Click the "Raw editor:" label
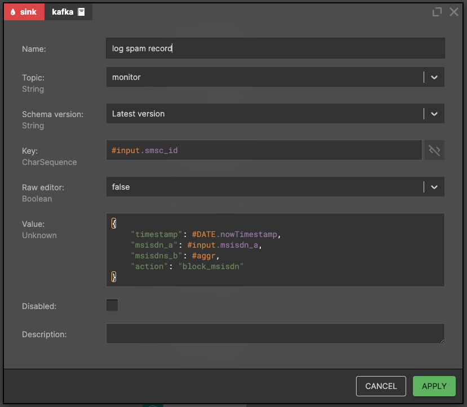467x407 pixels. coord(43,187)
